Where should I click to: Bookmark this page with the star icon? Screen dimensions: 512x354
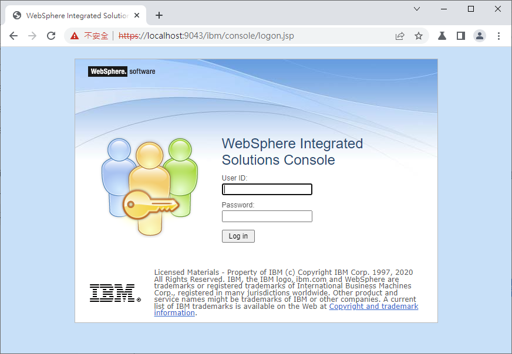[x=419, y=36]
